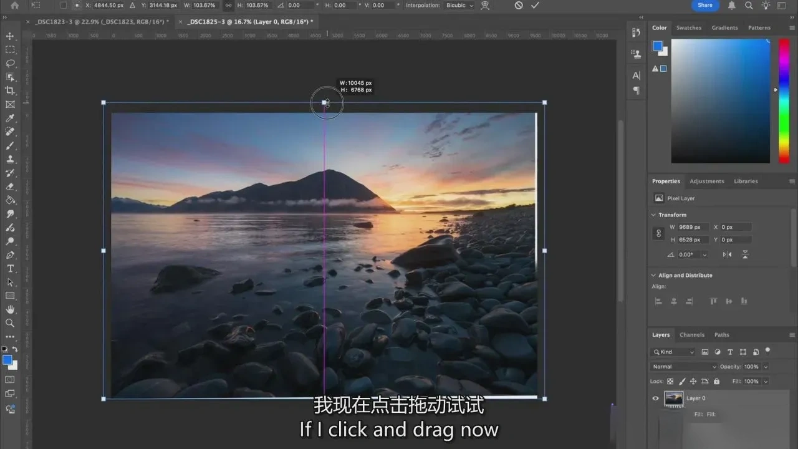Select the Brush tool
This screenshot has width=798, height=449.
tap(10, 146)
